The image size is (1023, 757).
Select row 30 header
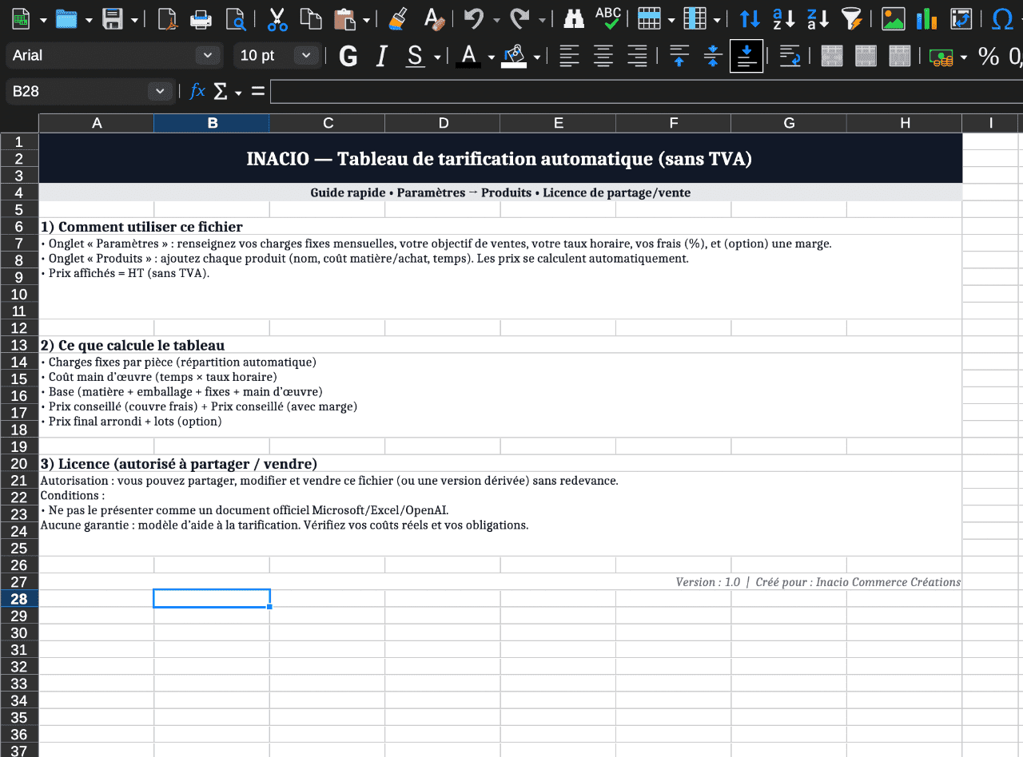19,633
